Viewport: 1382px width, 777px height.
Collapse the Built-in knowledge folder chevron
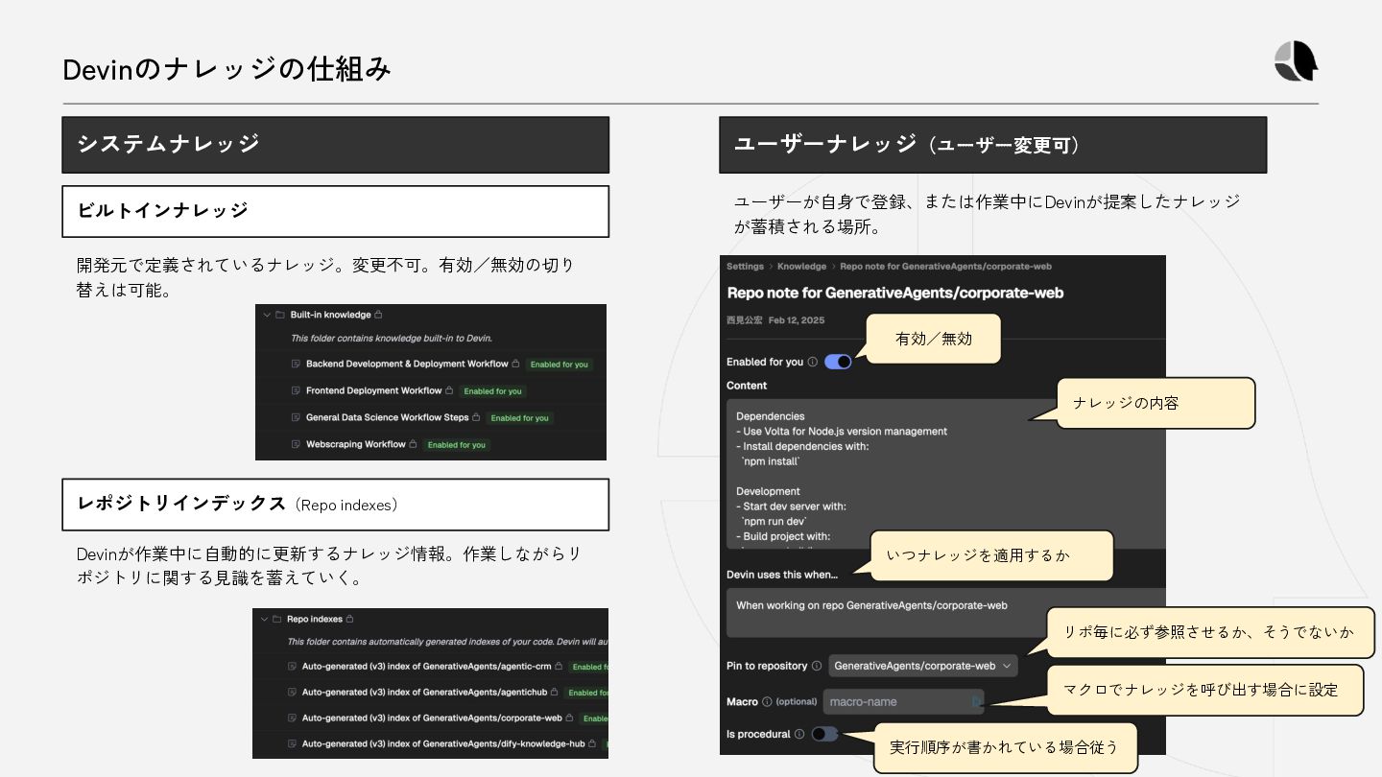[266, 315]
